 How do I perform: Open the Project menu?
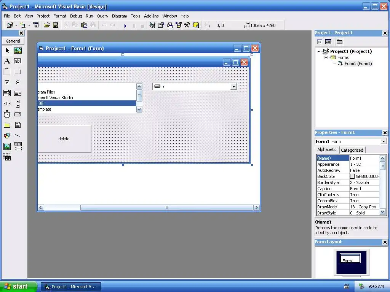tap(43, 16)
